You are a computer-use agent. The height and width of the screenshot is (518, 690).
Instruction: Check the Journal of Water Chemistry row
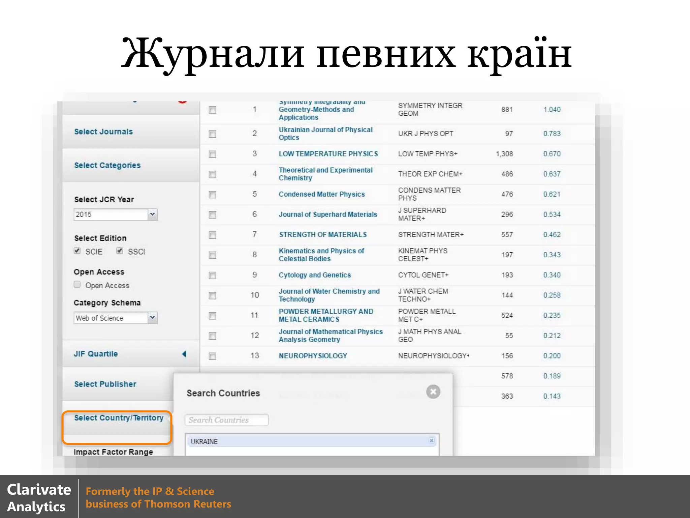[x=212, y=296]
